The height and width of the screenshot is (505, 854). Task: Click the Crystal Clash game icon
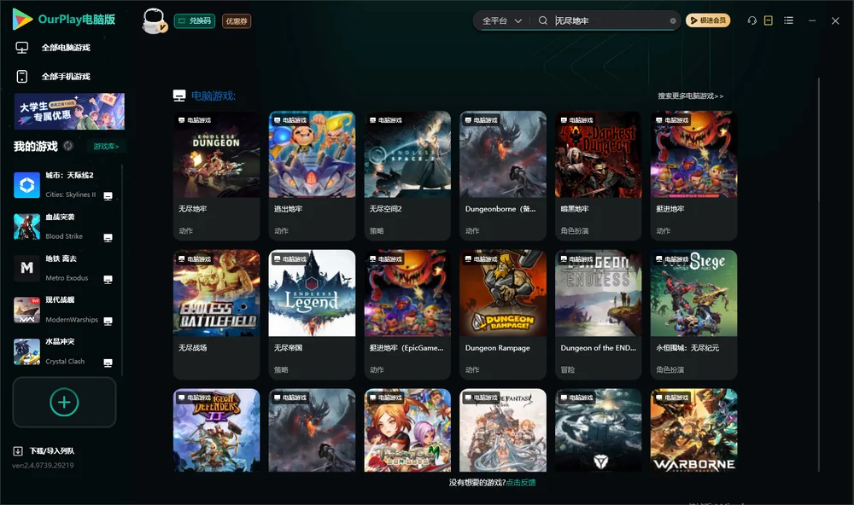click(26, 351)
